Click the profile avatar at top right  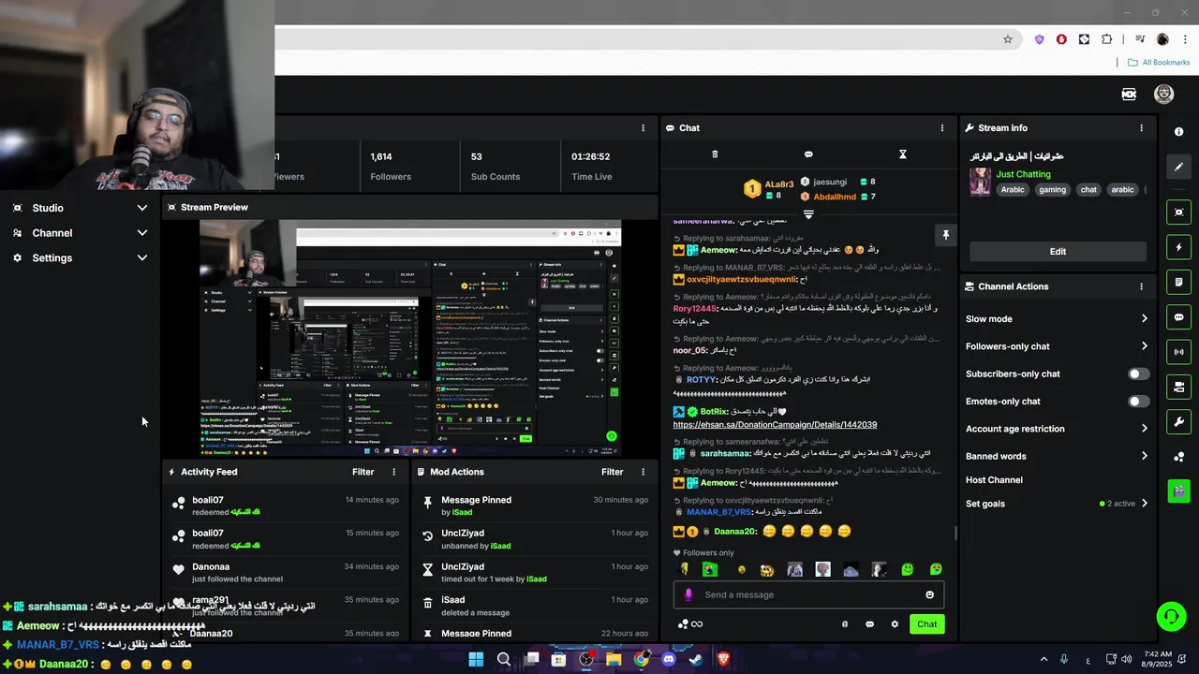(1164, 94)
